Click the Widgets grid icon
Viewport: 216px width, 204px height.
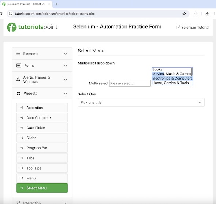[18, 94]
